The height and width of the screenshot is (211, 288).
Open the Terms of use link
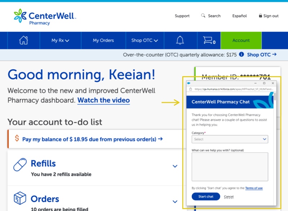[x=254, y=188]
